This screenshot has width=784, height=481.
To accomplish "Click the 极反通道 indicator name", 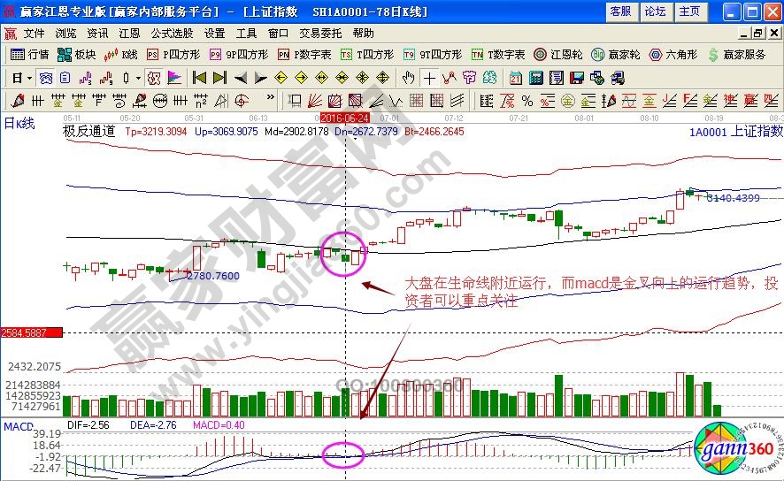I will (89, 132).
